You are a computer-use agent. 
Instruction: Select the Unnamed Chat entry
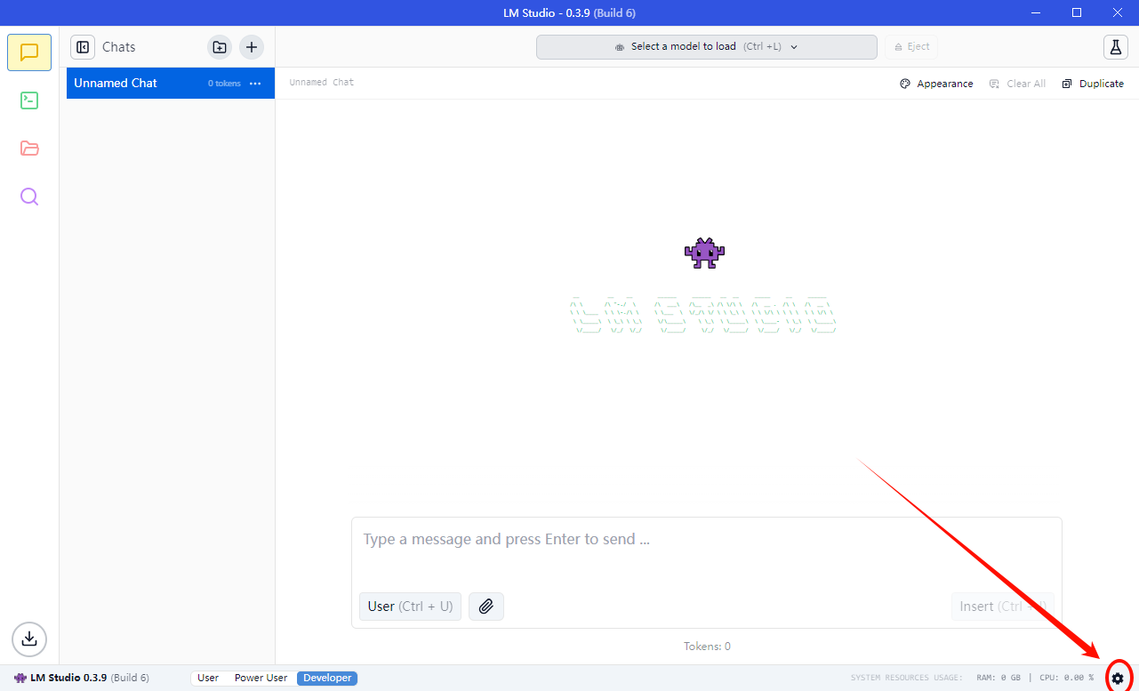point(133,84)
